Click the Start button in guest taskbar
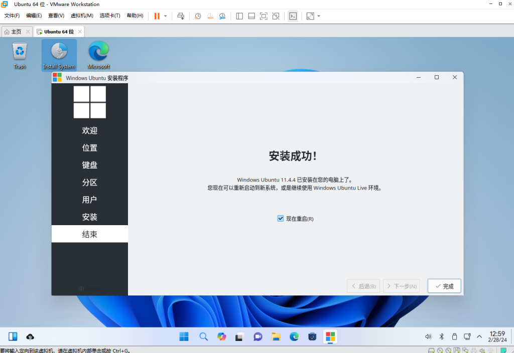 point(184,336)
